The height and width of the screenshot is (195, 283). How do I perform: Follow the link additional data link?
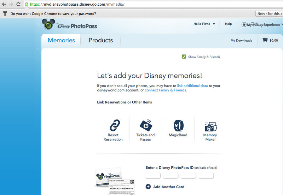[192, 86]
